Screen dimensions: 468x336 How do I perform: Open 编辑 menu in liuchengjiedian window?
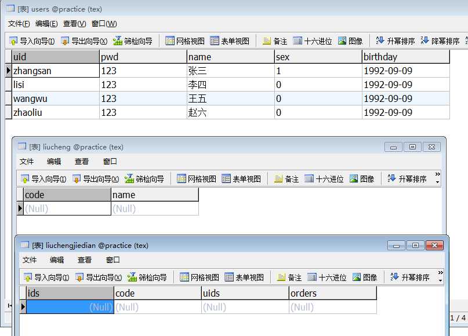click(57, 260)
